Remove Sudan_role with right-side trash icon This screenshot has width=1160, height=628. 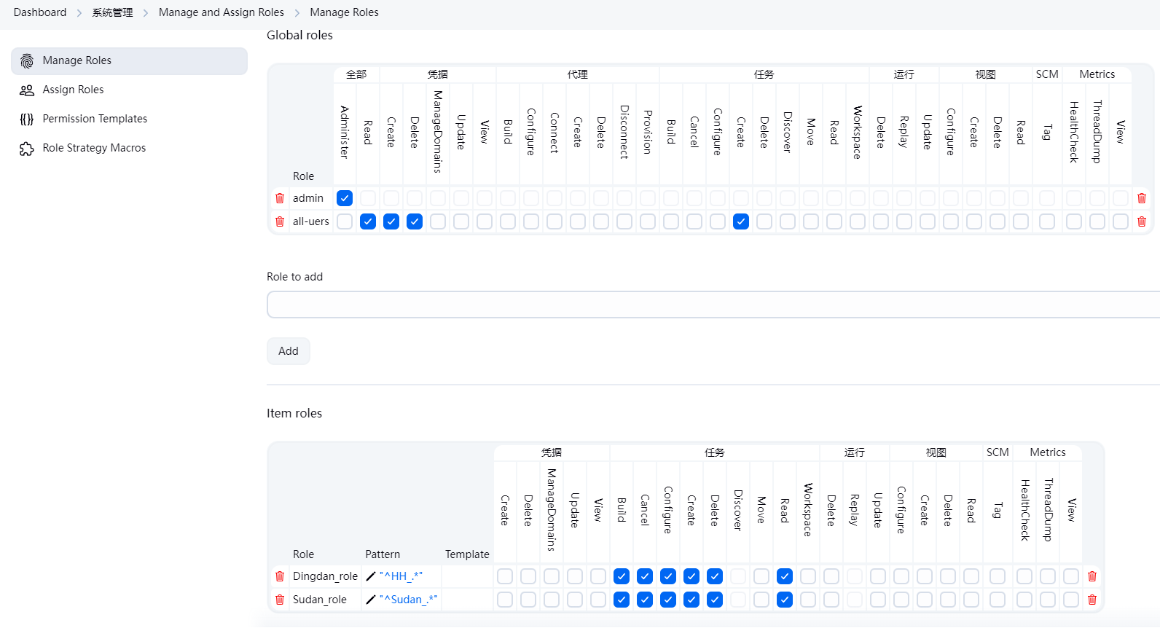click(x=1092, y=600)
